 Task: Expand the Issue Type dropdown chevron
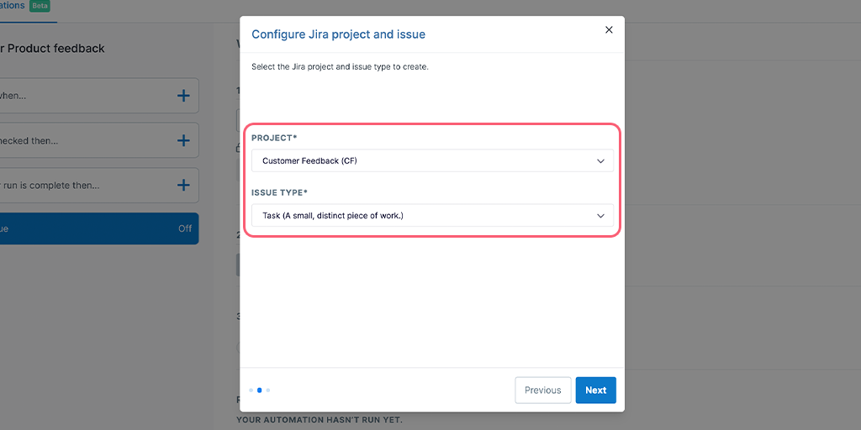tap(600, 216)
